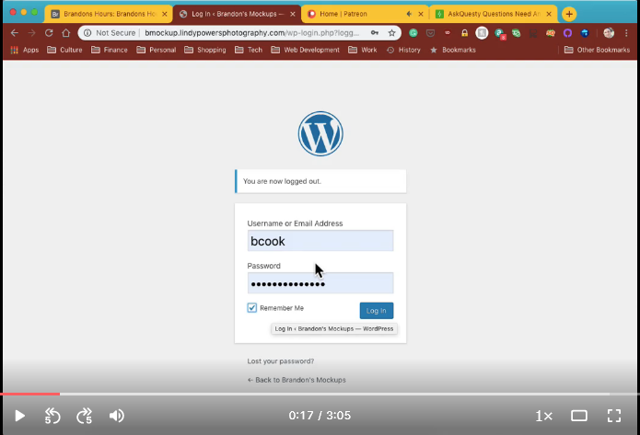
Task: Click Lost your password link
Action: (281, 361)
